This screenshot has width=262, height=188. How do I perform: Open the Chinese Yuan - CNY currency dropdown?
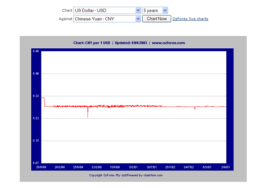[107, 19]
